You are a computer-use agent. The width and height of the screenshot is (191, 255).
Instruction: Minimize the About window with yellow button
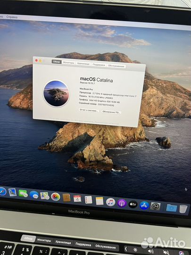tap(40, 61)
